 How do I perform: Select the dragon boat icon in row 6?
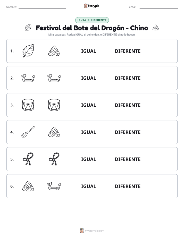click(x=54, y=186)
